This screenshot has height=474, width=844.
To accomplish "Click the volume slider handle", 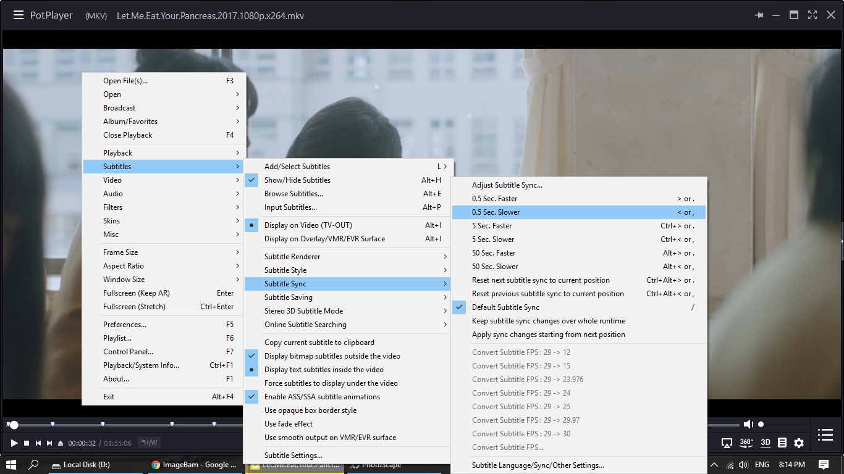I will pyautogui.click(x=761, y=425).
